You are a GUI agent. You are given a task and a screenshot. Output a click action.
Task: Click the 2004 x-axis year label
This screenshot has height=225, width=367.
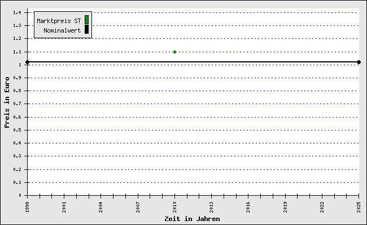tap(101, 207)
